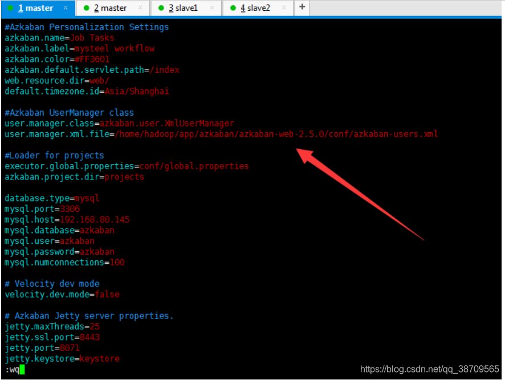Viewport: 505px width, 380px height.
Task: Click the 'azkaban.project.dir=projects' line
Action: pyautogui.click(x=75, y=177)
